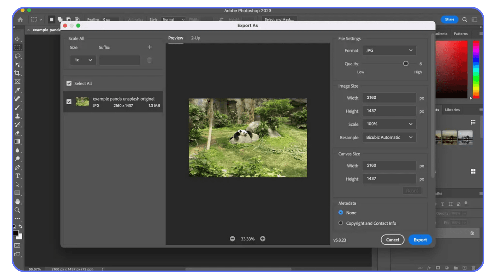496x279 pixels.
Task: Select the Zoom tool in toolbar
Action: tap(17, 210)
